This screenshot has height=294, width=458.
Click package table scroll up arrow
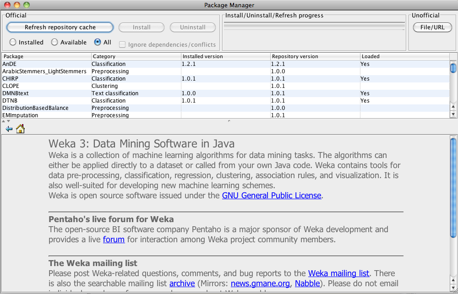tap(453, 107)
